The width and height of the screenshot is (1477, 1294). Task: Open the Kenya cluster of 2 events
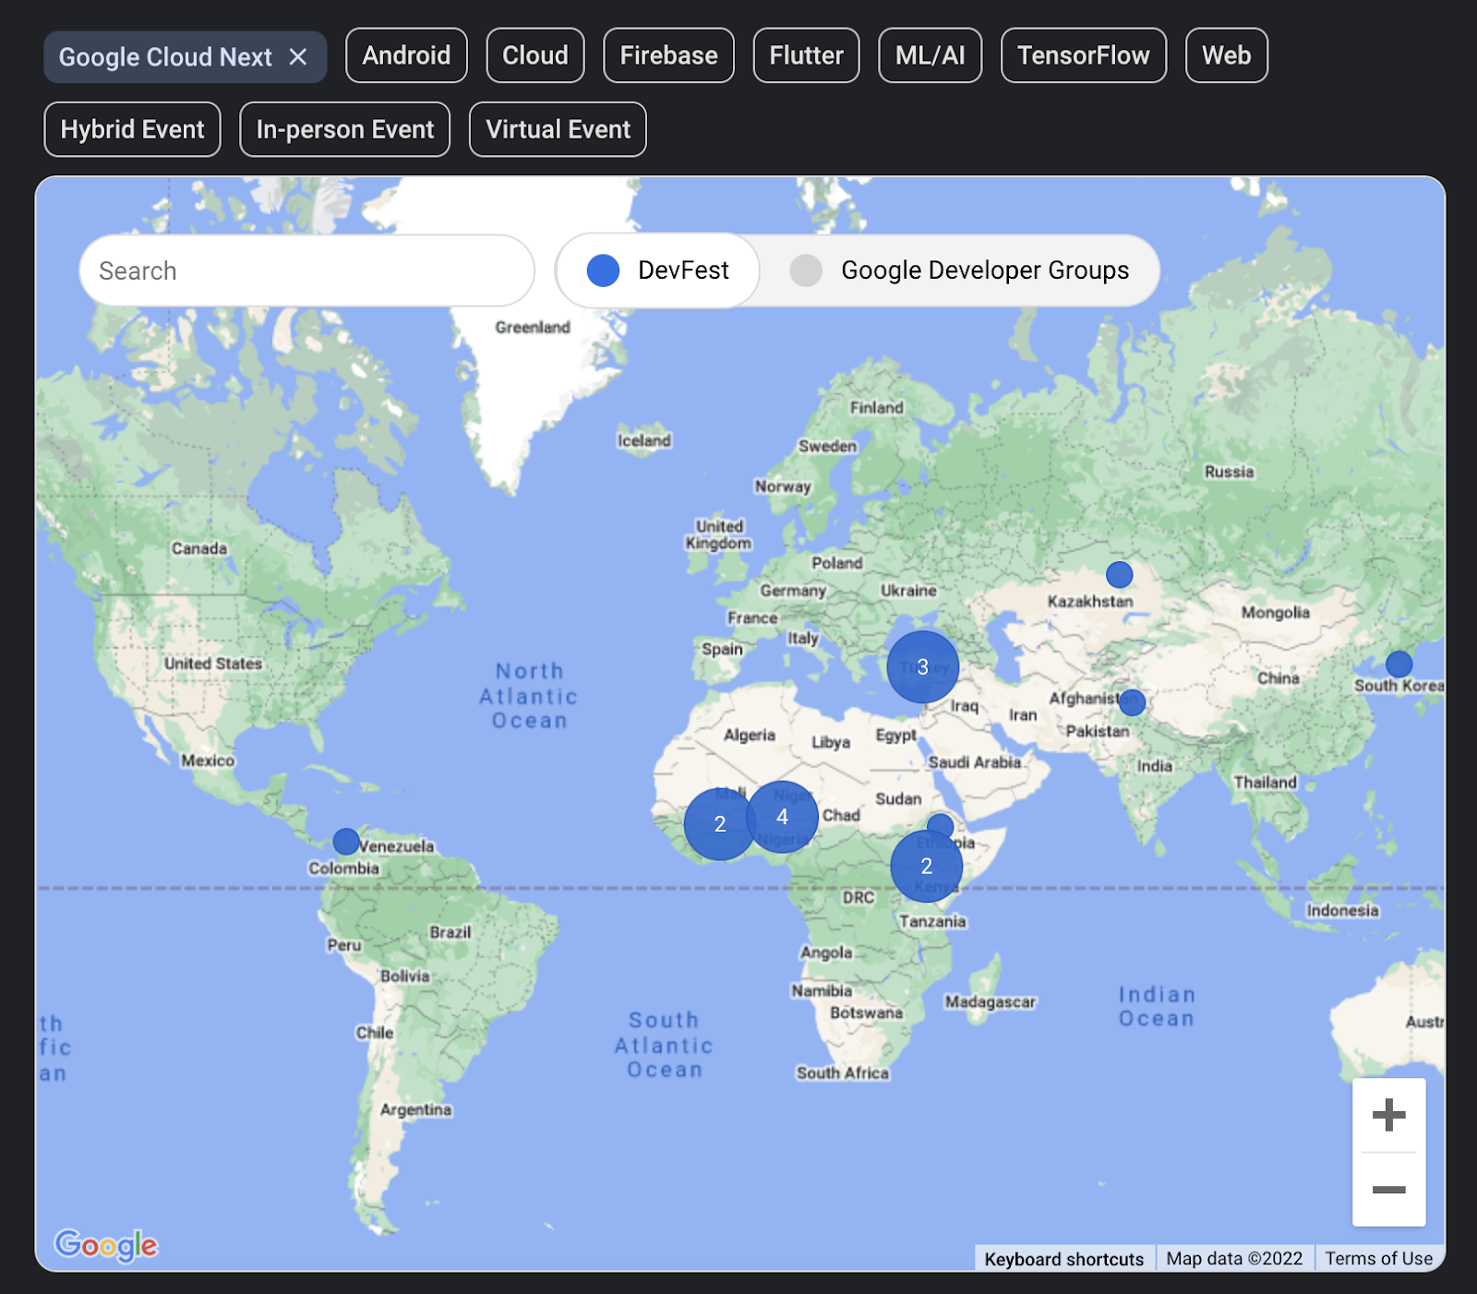pyautogui.click(x=927, y=866)
